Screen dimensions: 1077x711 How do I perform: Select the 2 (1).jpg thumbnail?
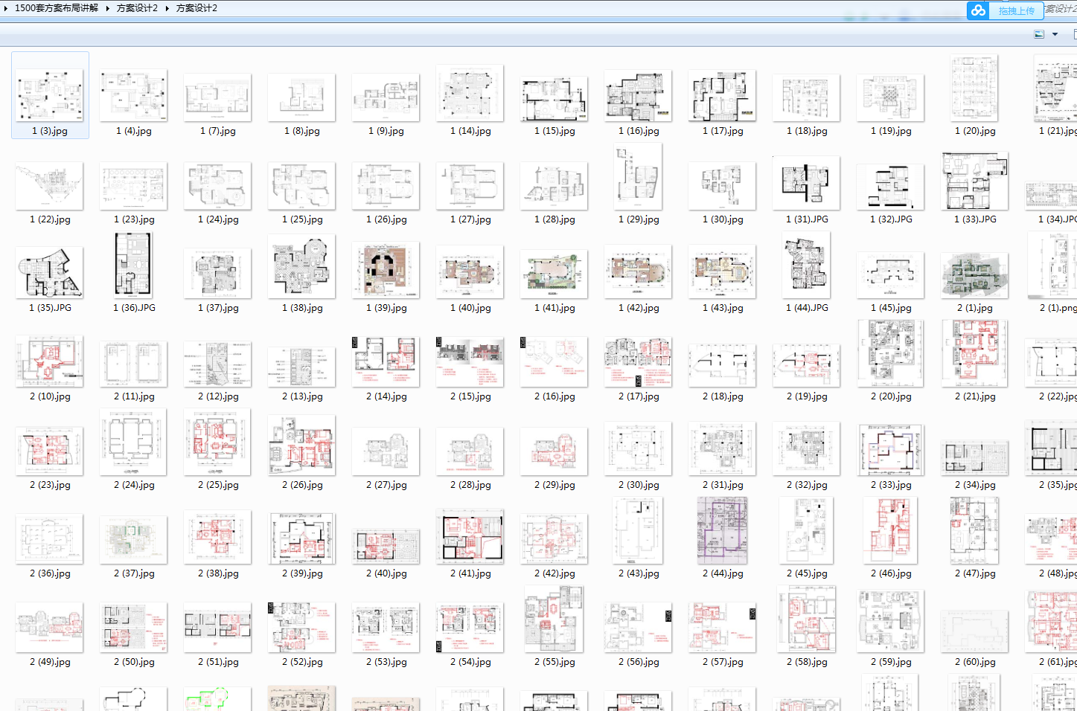975,274
